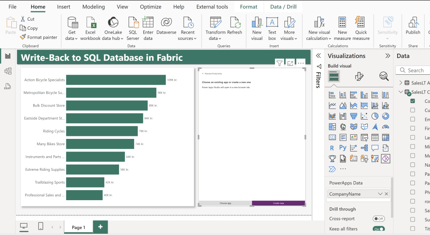Switch to the Page 1 tab
This screenshot has width=430, height=235.
coord(78,227)
